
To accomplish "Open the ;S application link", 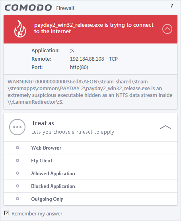I will [x=72, y=51].
